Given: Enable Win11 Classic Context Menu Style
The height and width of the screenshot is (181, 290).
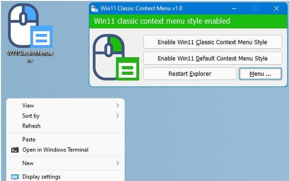Looking at the screenshot, I should pos(213,42).
